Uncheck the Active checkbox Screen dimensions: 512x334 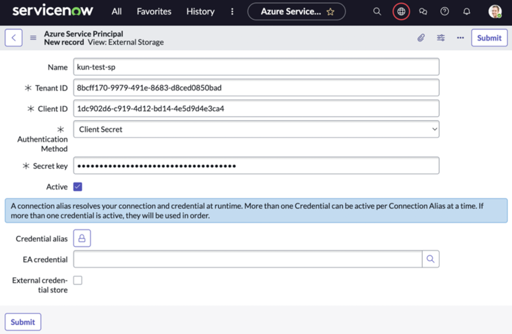(78, 187)
